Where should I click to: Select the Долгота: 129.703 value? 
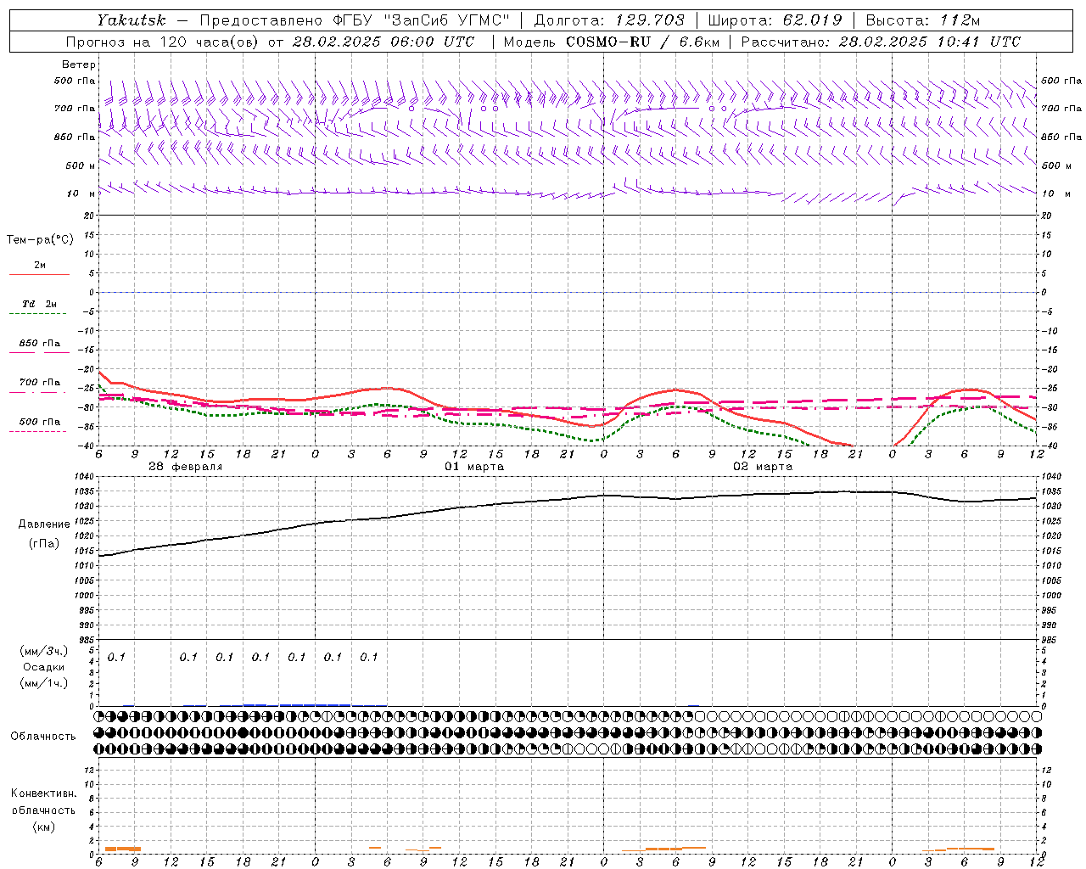(x=608, y=20)
